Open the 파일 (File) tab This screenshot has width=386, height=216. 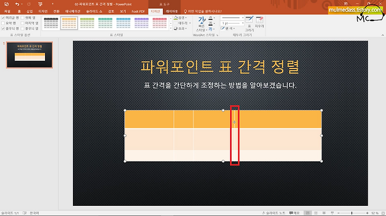coord(7,11)
